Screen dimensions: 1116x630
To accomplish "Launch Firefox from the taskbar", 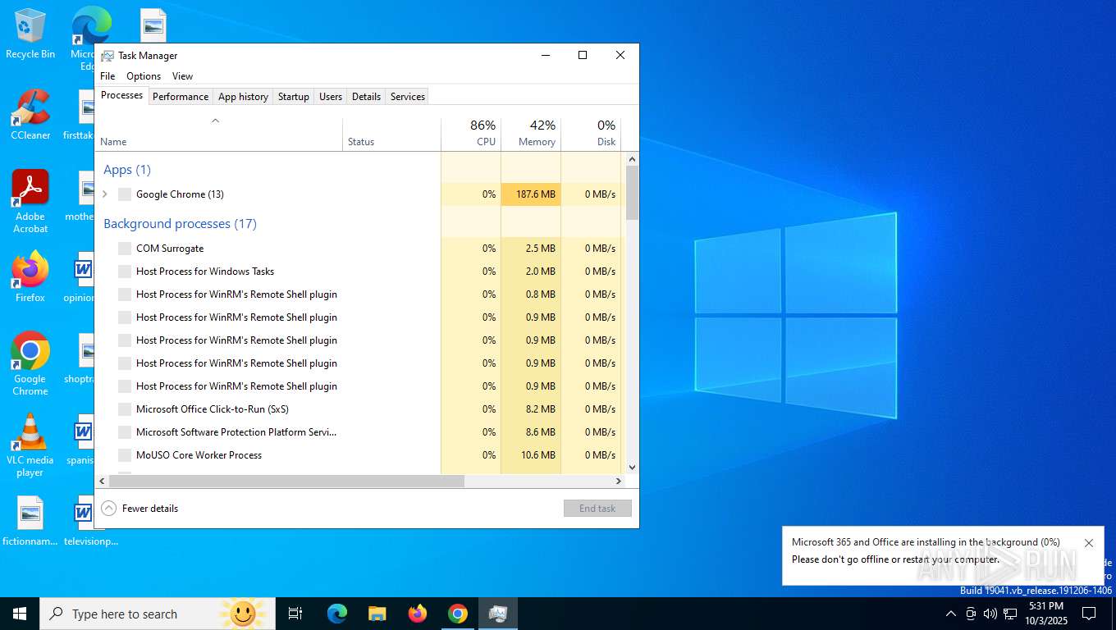I will [x=418, y=614].
